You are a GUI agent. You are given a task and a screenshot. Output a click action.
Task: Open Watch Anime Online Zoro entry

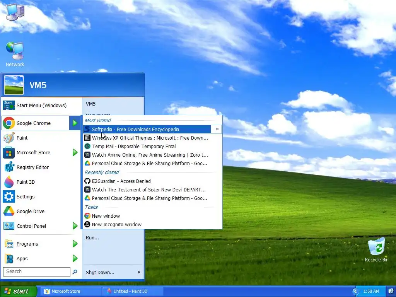(152, 155)
